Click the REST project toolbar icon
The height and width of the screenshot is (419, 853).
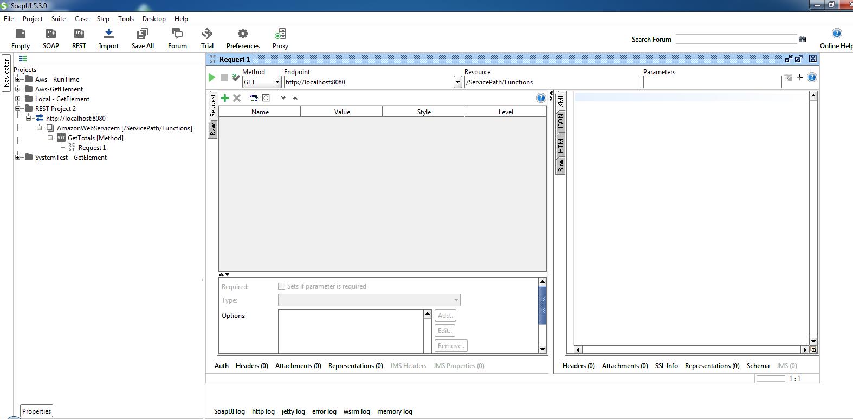(79, 39)
